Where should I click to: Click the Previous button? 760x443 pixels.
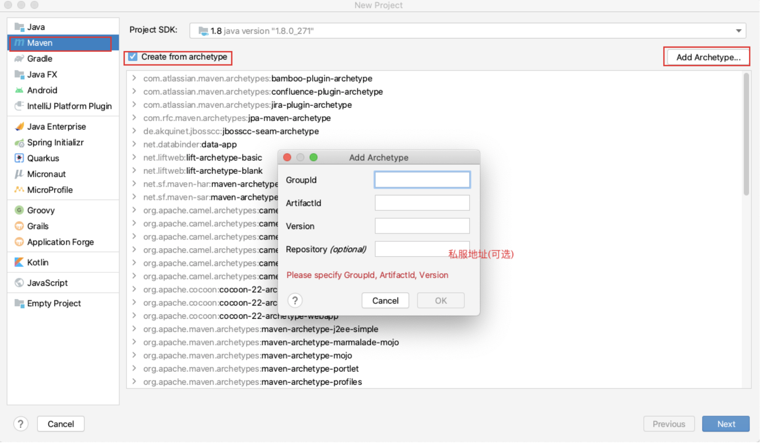click(x=669, y=424)
